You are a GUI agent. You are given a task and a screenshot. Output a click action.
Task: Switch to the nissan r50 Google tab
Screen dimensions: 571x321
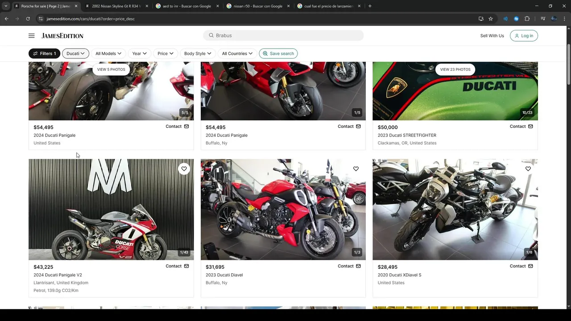pos(258,6)
